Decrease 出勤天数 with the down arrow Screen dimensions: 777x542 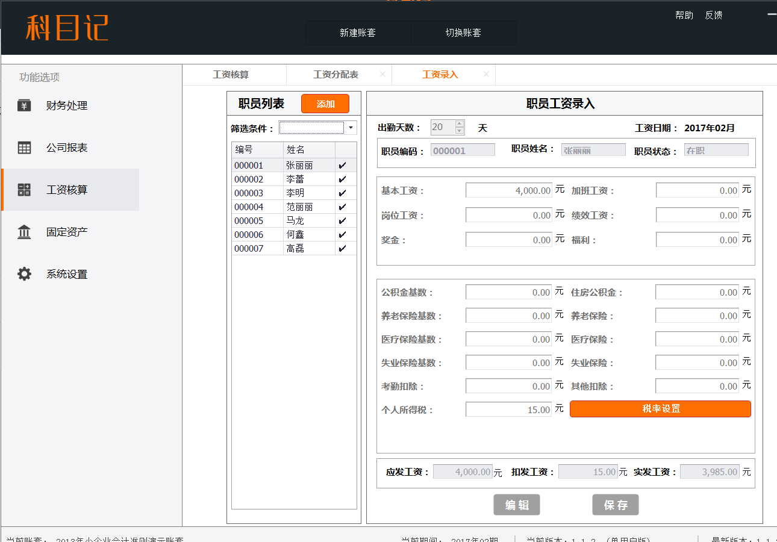(460, 131)
